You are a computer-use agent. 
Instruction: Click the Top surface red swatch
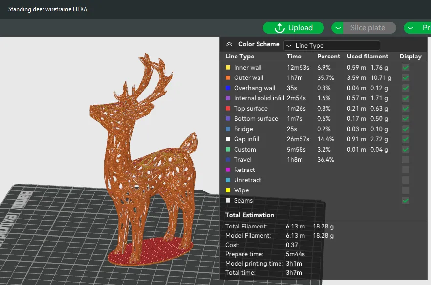(x=228, y=109)
